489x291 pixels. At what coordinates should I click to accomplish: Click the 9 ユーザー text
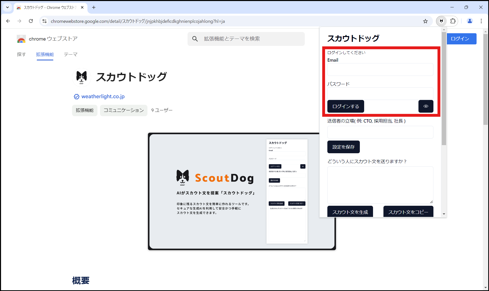tap(162, 110)
